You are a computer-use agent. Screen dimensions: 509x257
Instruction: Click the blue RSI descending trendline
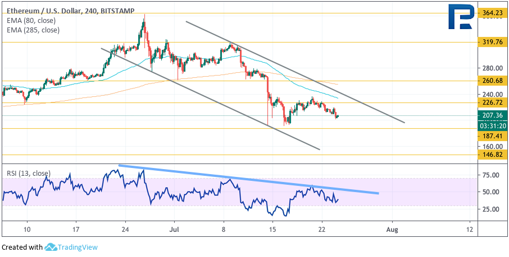click(x=247, y=179)
